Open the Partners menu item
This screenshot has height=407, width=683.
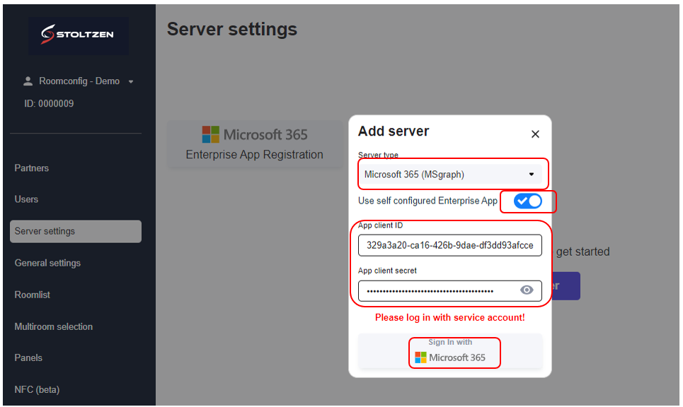click(31, 168)
